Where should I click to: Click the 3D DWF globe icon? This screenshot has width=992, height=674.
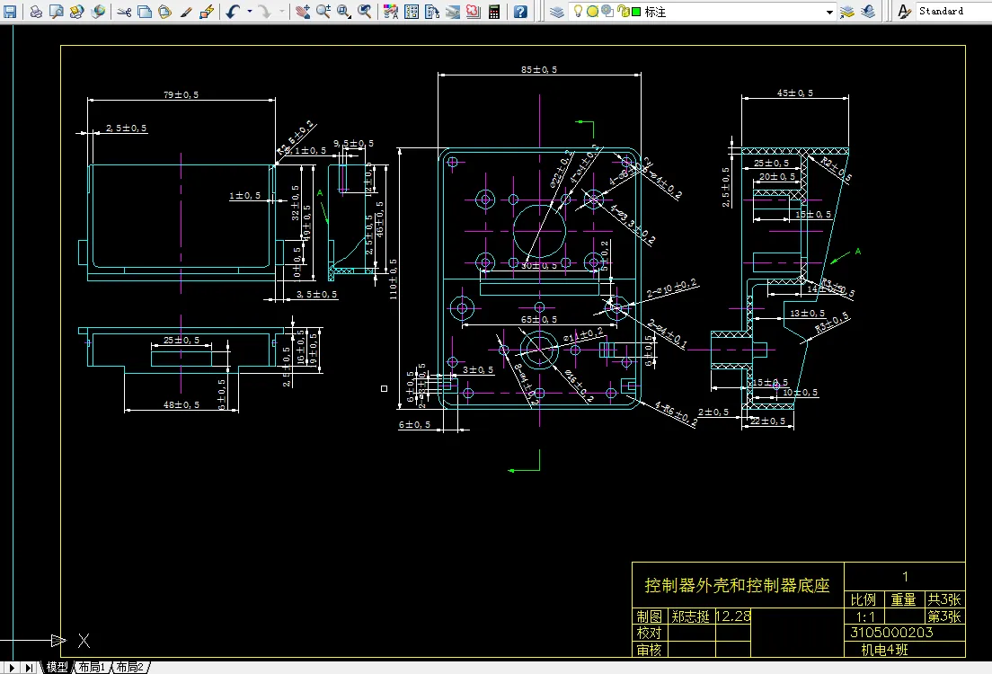tap(98, 12)
